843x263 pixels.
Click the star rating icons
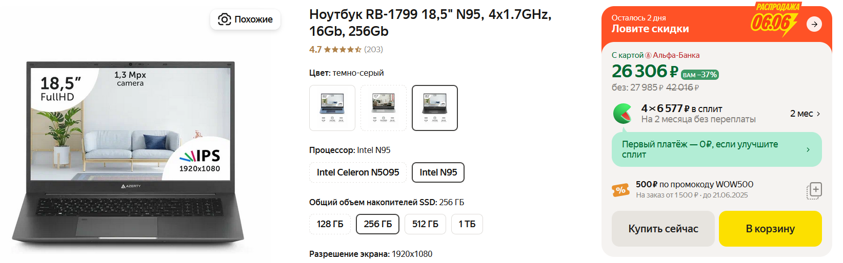(343, 50)
